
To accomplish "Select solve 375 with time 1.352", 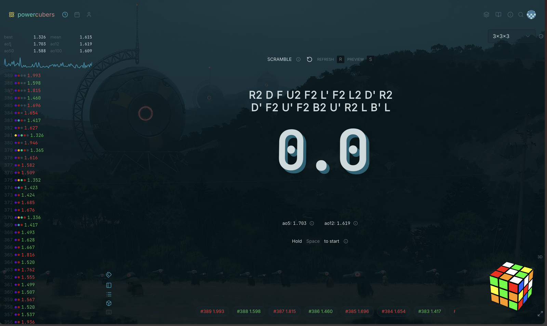I will [23, 180].
